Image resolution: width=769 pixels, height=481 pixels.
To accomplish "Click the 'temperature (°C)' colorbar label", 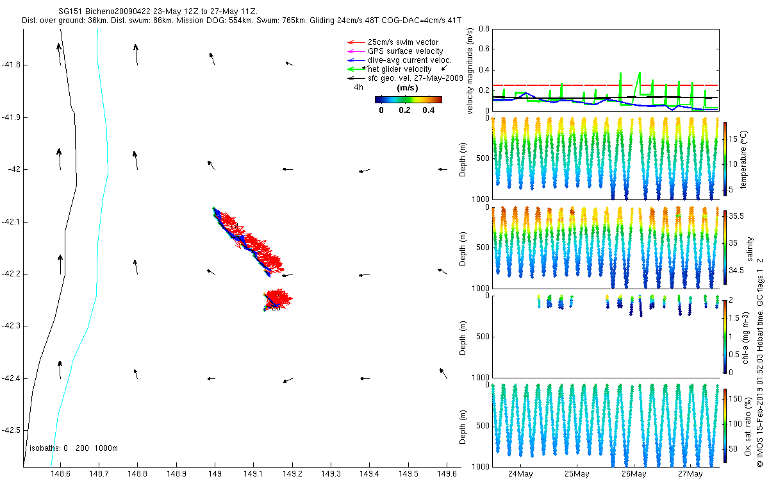I will 743,158.
